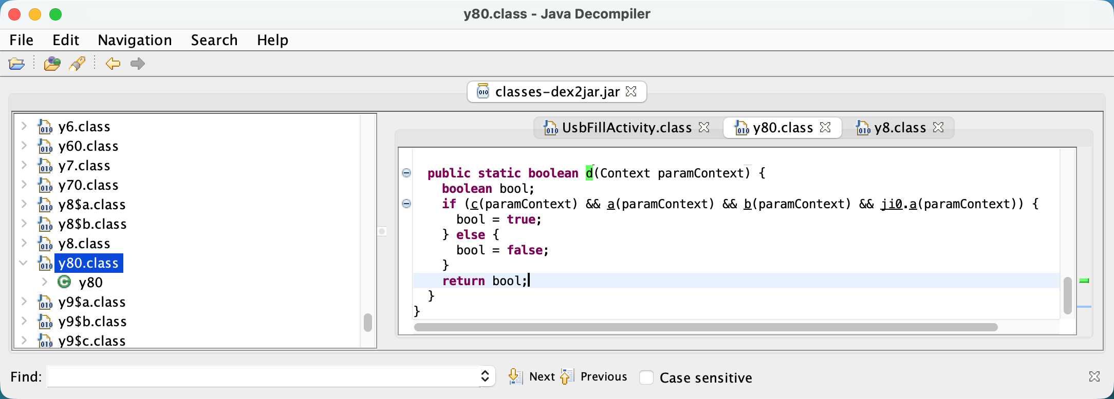Image resolution: width=1114 pixels, height=399 pixels.
Task: Click the Forward arrow toolbar icon
Action: [137, 64]
